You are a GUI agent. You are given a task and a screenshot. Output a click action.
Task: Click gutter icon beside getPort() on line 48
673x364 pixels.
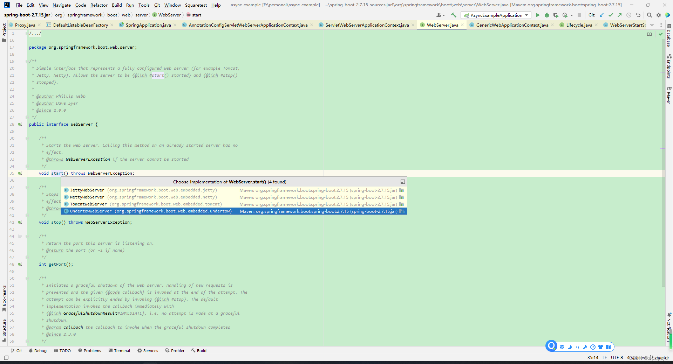pyautogui.click(x=20, y=264)
